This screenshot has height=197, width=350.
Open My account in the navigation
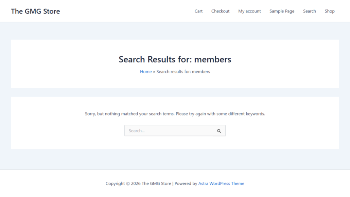tap(249, 11)
